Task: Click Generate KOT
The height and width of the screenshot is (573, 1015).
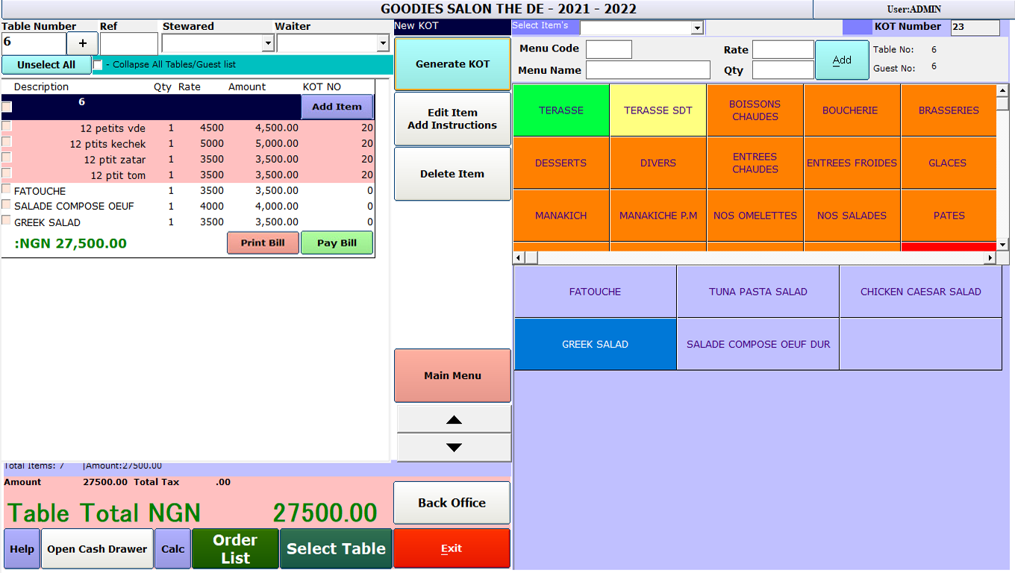Action: [x=453, y=64]
